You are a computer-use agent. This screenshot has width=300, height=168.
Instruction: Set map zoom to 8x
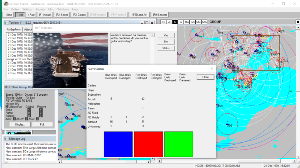181,22
